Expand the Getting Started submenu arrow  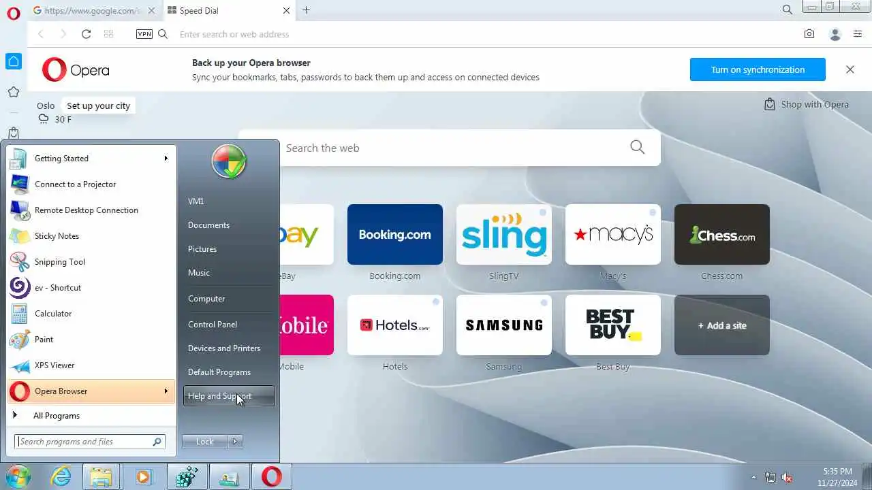(166, 159)
